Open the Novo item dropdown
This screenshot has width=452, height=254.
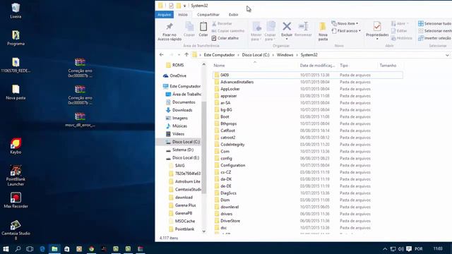point(345,23)
